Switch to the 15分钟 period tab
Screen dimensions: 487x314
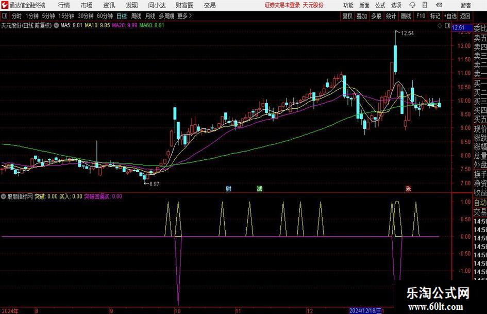(x=66, y=16)
